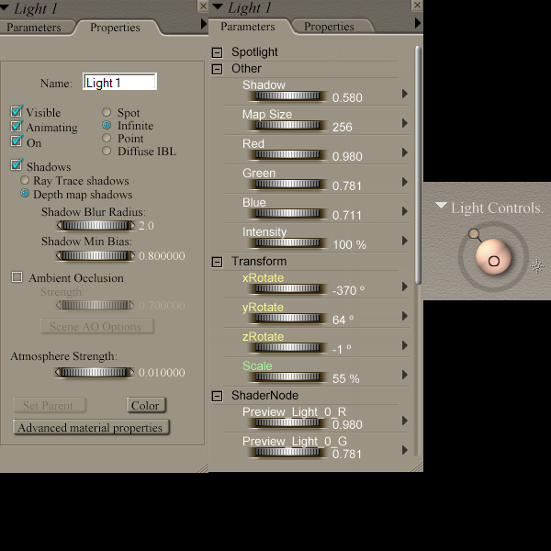
Task: Click the Parameters panel vertical scrollbar
Action: point(418,164)
